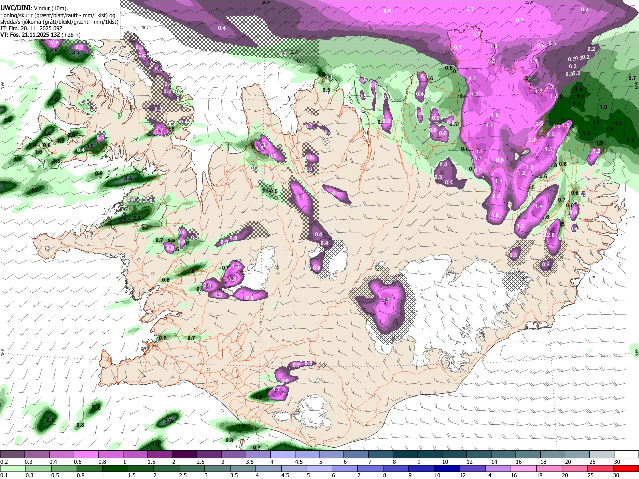Click the navy blue 10 swatch in lower legend
Viewport: 639px width, 479px height.
(447, 468)
